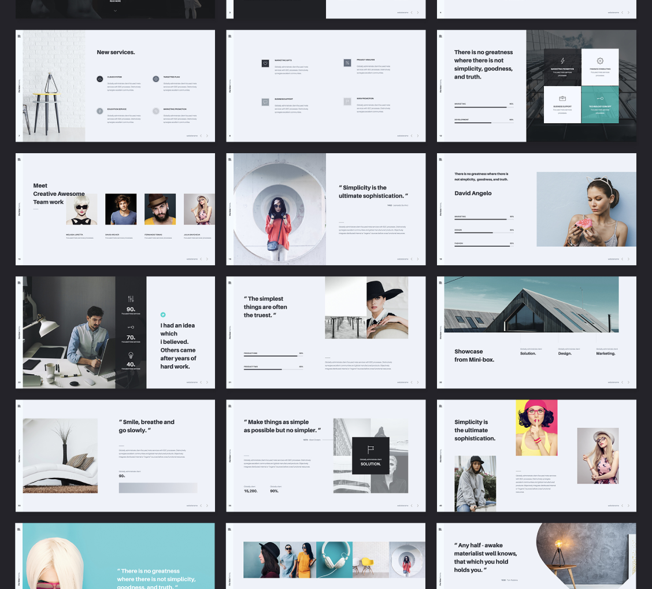This screenshot has height=589, width=652.
Task: Click the Cloud System icon
Action: click(100, 79)
